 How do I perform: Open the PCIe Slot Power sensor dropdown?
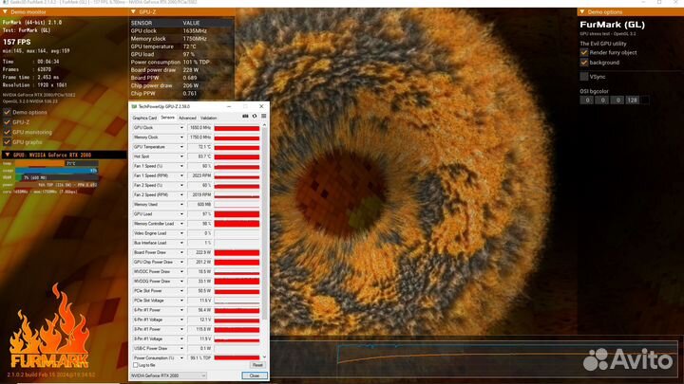click(181, 290)
